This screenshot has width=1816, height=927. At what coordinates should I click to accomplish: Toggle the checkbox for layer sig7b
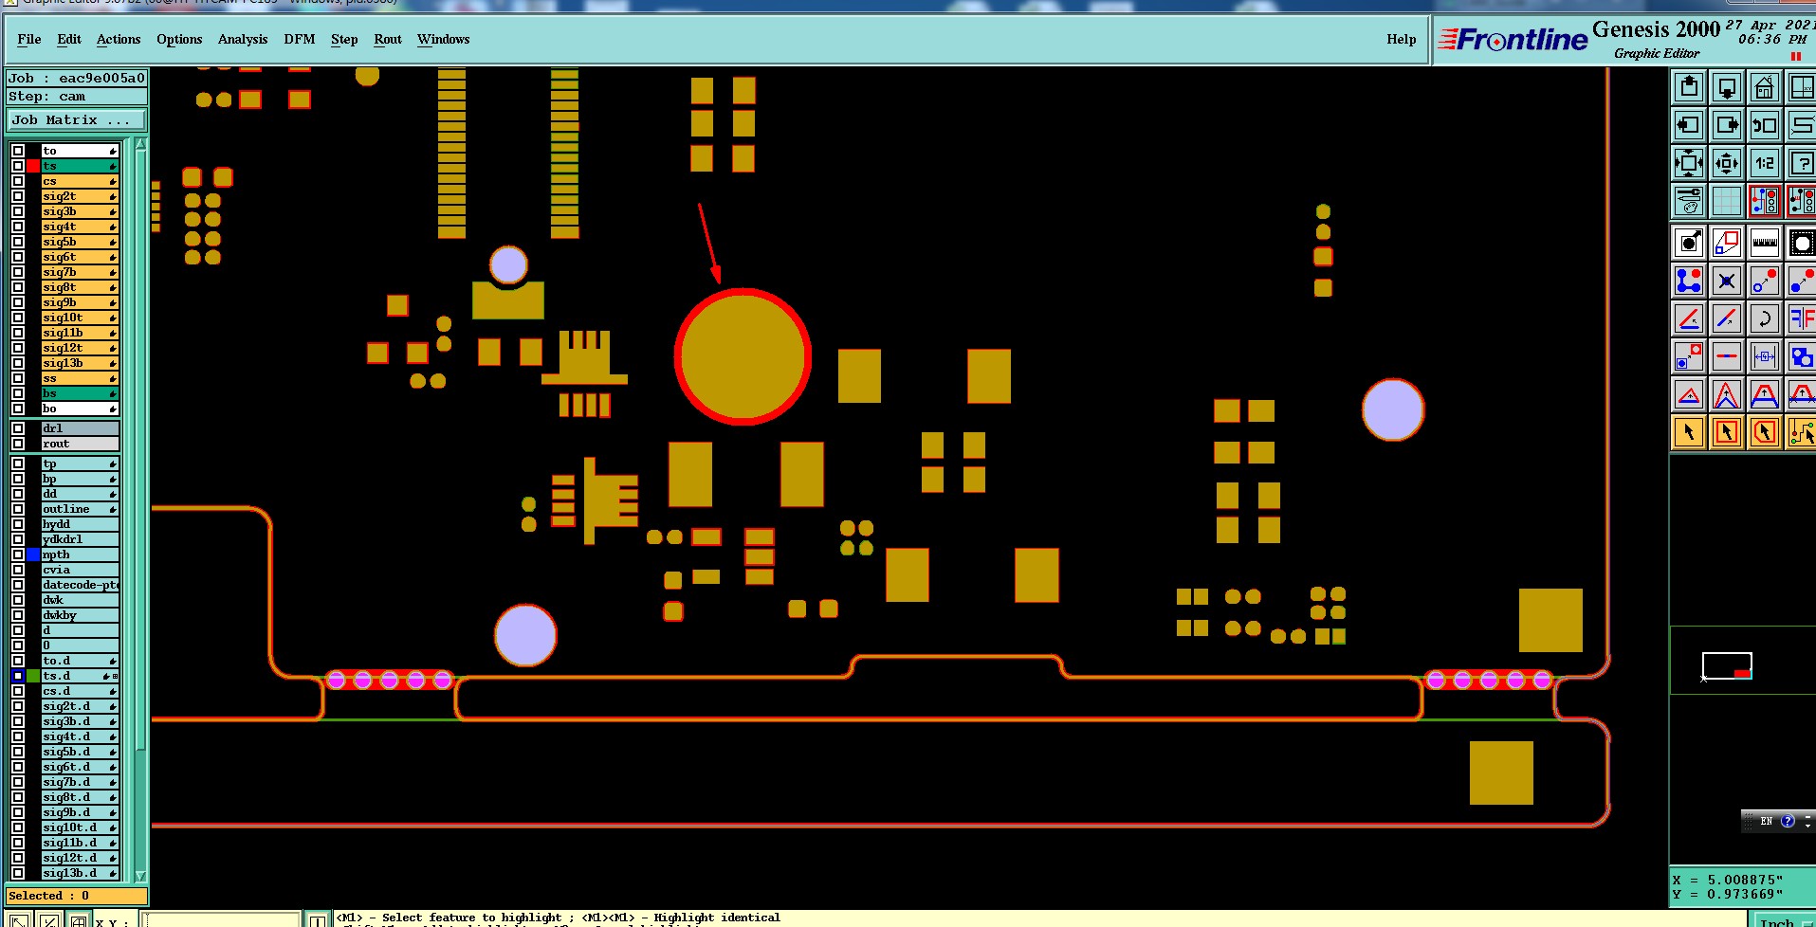18,272
